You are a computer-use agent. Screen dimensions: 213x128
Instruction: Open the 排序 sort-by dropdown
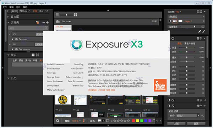76,121
